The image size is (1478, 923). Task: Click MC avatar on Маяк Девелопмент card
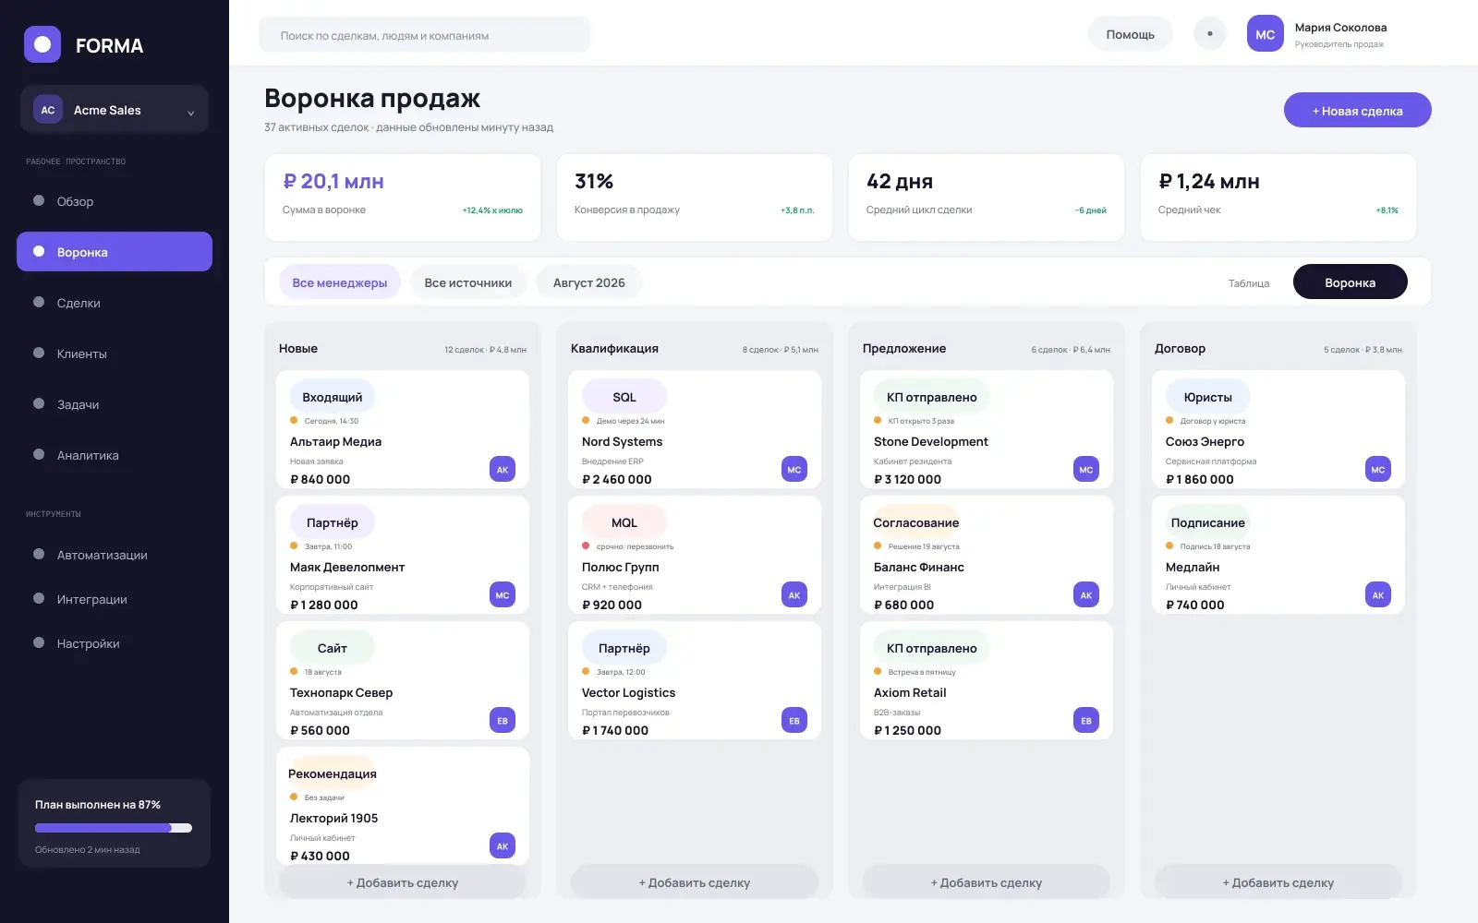503,595
